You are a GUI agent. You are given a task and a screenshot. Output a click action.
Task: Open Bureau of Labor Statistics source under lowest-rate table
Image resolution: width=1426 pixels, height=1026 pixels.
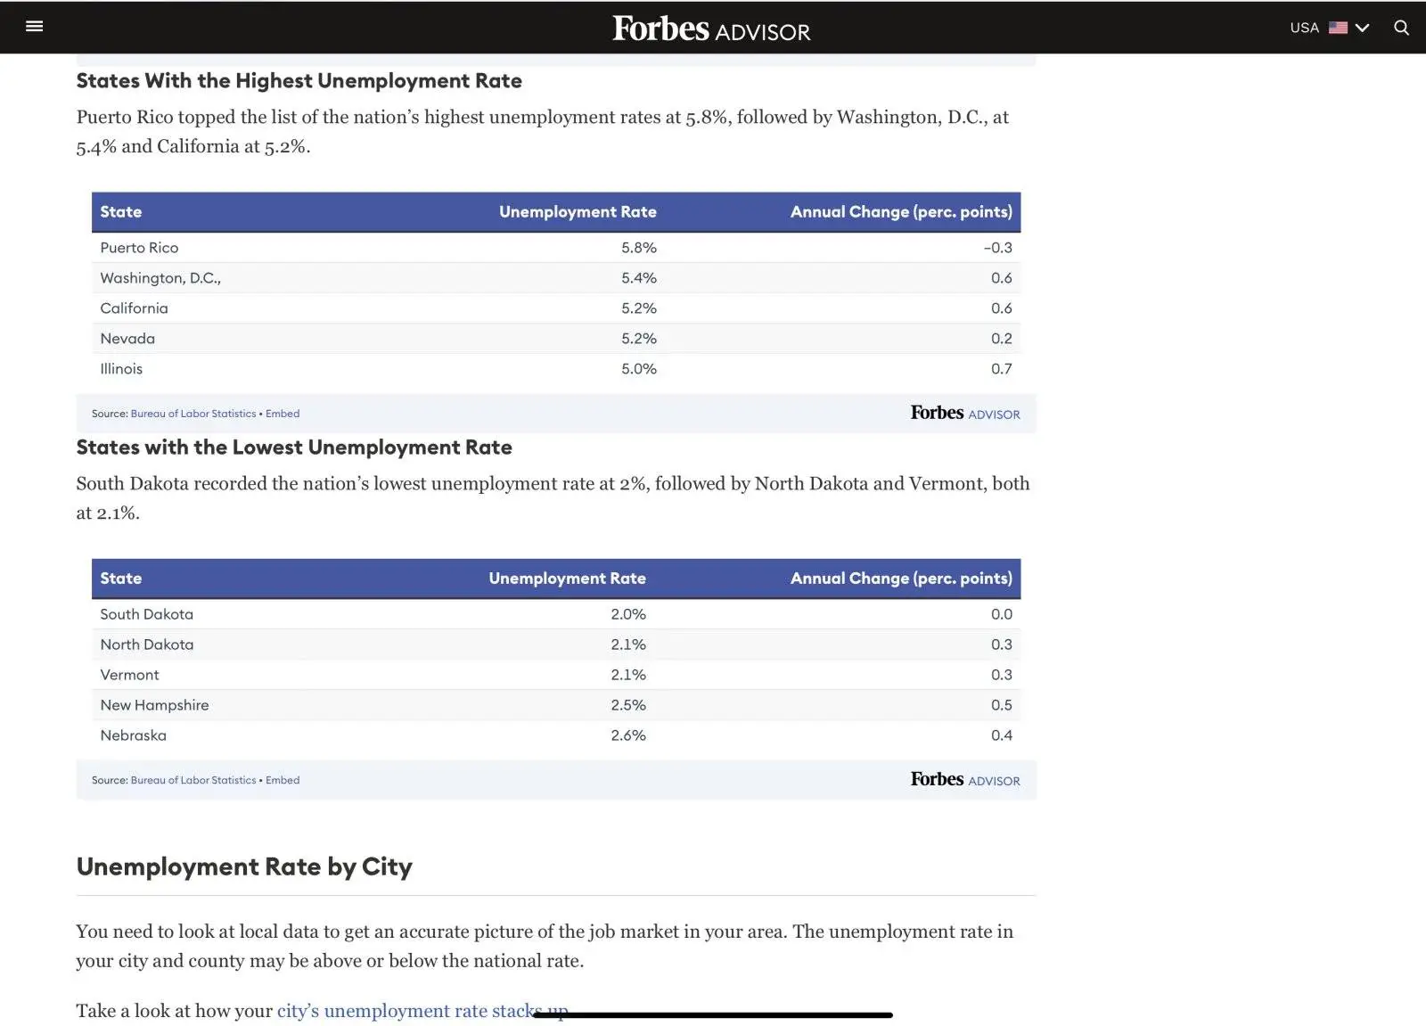point(193,780)
